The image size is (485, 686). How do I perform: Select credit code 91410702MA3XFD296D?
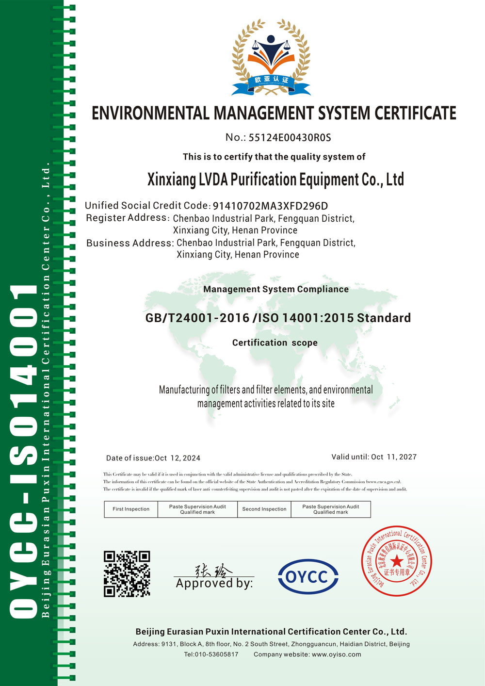(x=271, y=206)
